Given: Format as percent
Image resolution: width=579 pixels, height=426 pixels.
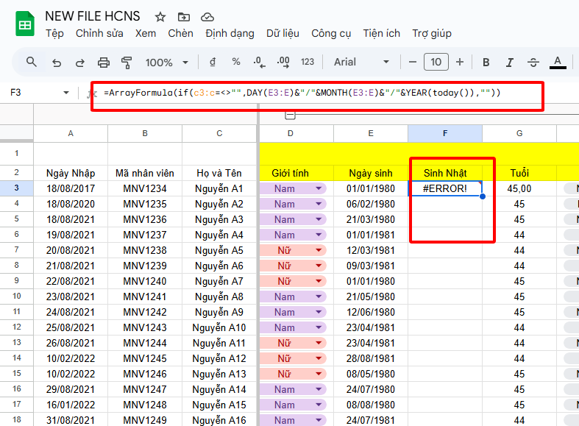Looking at the screenshot, I should (x=236, y=63).
